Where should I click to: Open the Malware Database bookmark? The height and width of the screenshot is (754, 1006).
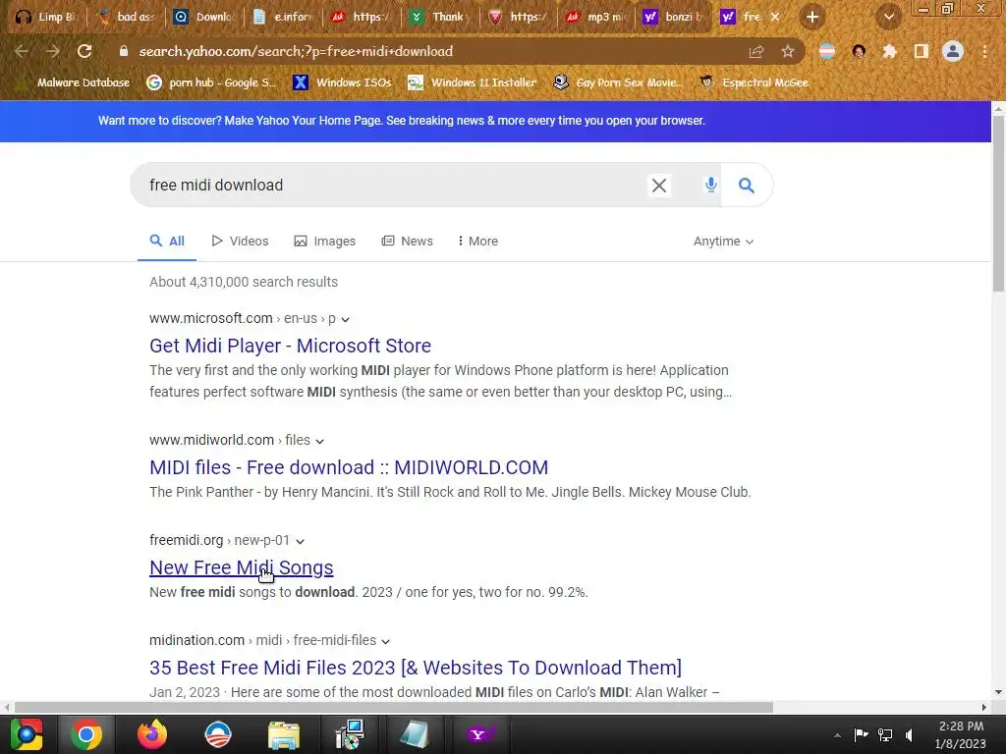pos(75,82)
